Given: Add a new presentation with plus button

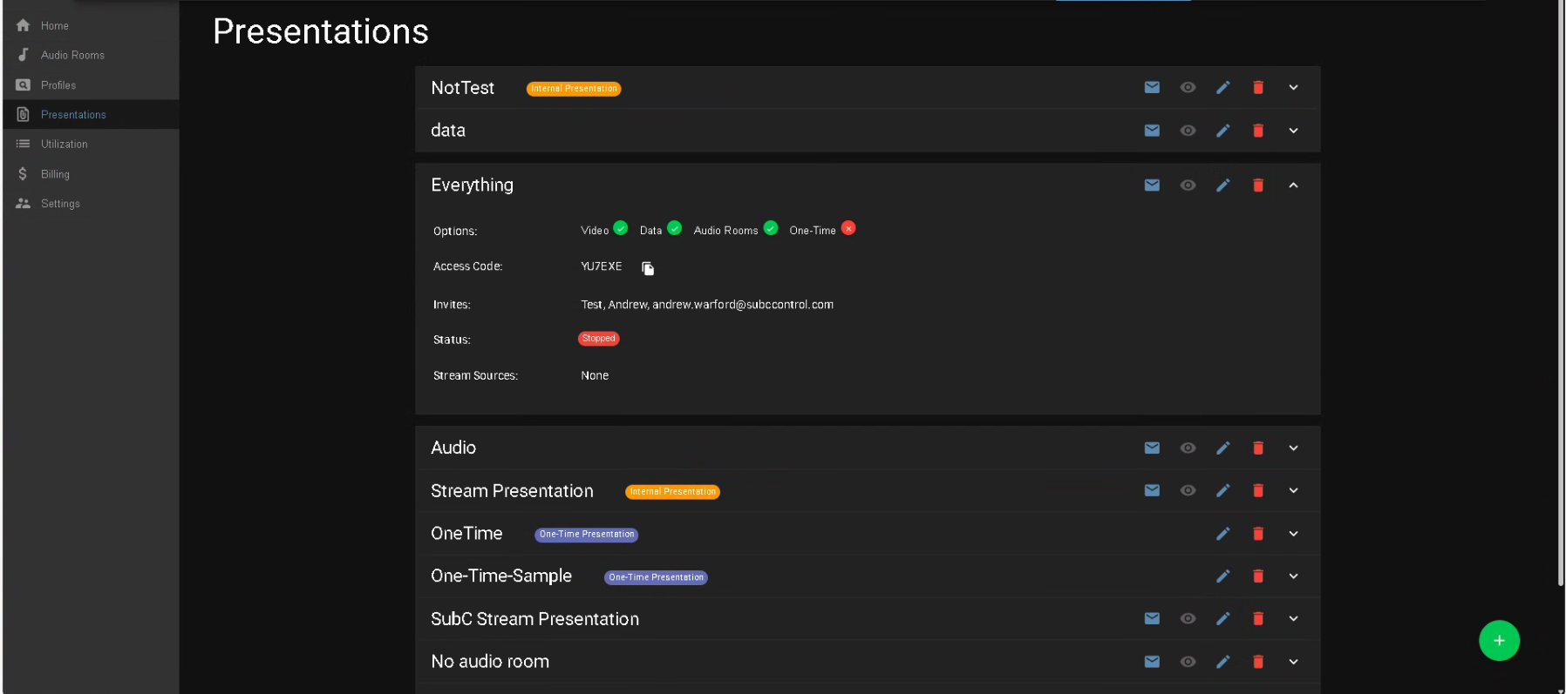Looking at the screenshot, I should coord(1499,641).
